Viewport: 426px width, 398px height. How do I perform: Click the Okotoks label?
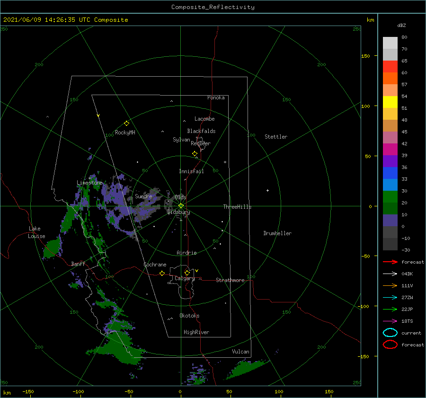(189, 316)
